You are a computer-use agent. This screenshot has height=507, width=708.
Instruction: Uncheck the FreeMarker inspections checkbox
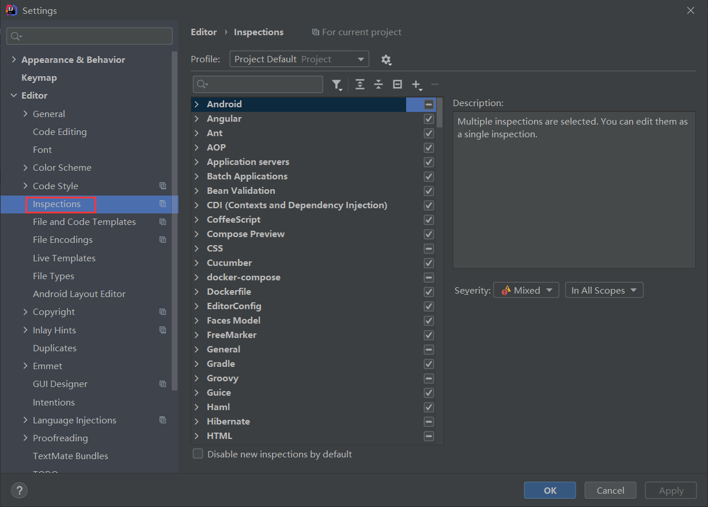point(429,335)
